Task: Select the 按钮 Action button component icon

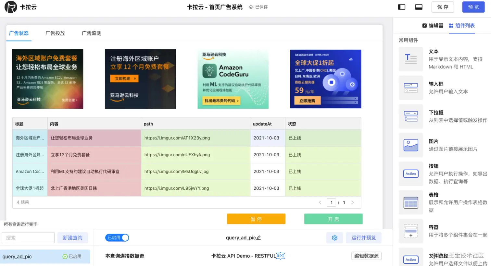Action: pyautogui.click(x=410, y=174)
